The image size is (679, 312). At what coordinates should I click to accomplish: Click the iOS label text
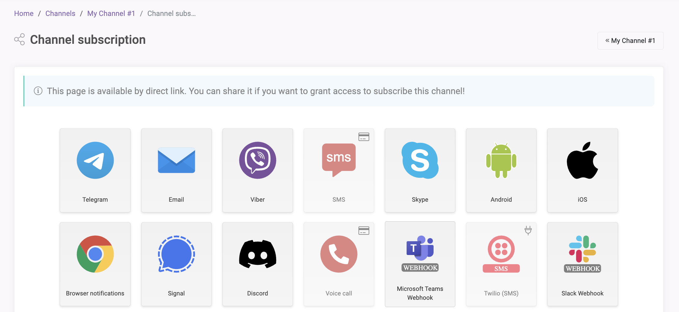[x=582, y=200]
